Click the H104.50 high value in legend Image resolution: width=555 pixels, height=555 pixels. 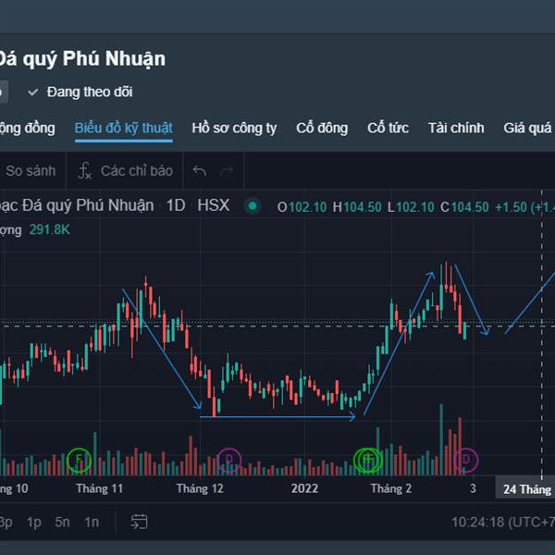357,207
